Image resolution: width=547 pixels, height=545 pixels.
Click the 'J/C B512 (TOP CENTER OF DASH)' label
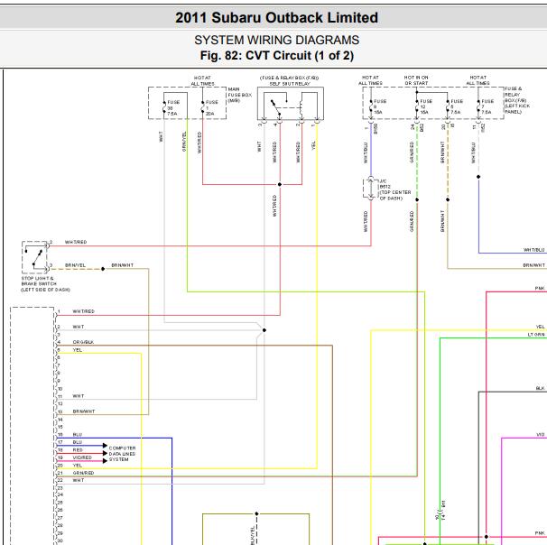[394, 189]
